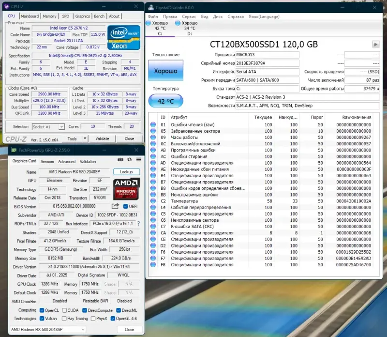Toggle the UEFI checkbox
Image resolution: width=387 pixels, height=337 pixels.
tap(126, 207)
